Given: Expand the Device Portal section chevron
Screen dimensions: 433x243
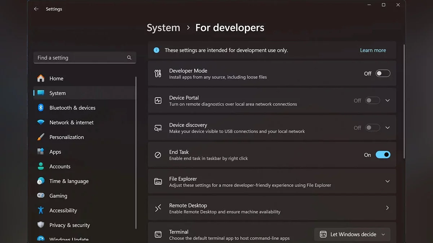Looking at the screenshot, I should pos(388,101).
